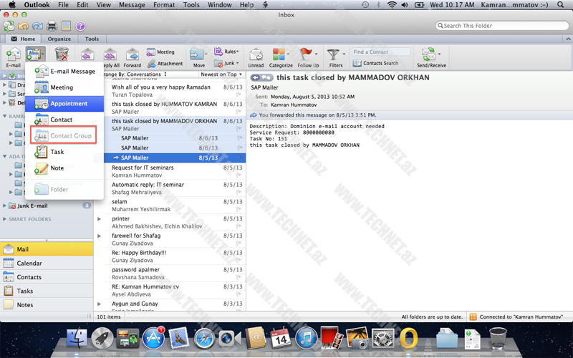Click the Delete trash can toolbar icon
Image resolution: width=573 pixels, height=358 pixels.
(62, 54)
